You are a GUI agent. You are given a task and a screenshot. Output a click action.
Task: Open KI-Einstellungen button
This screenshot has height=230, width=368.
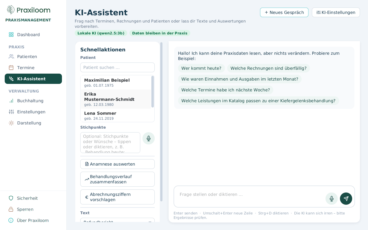click(x=336, y=12)
